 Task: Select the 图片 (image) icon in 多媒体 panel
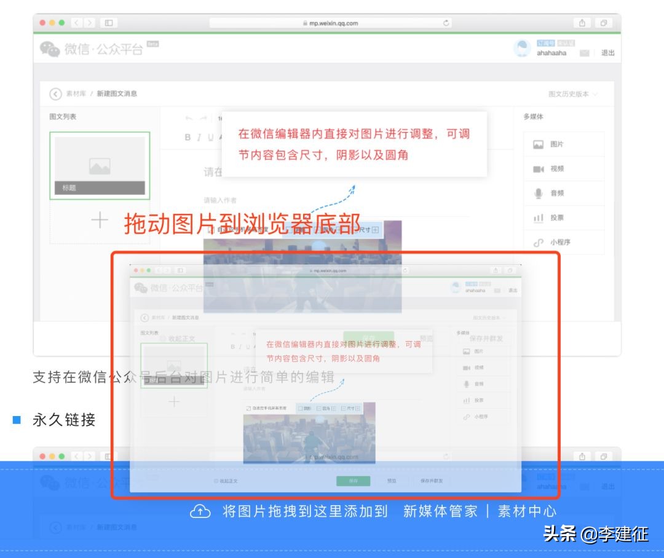[x=538, y=144]
